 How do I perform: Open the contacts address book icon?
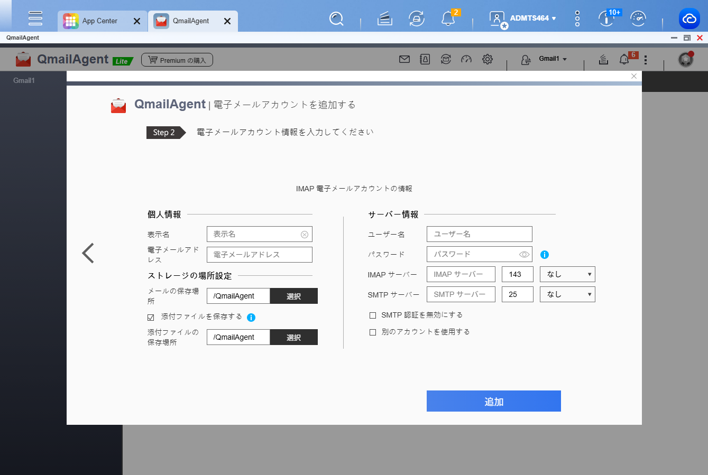(x=425, y=59)
